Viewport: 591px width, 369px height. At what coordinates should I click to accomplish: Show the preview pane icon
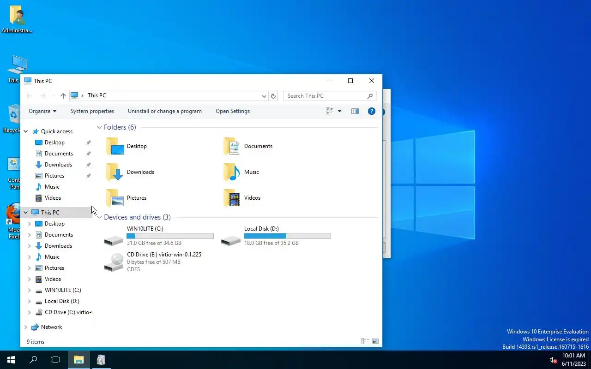click(x=355, y=111)
